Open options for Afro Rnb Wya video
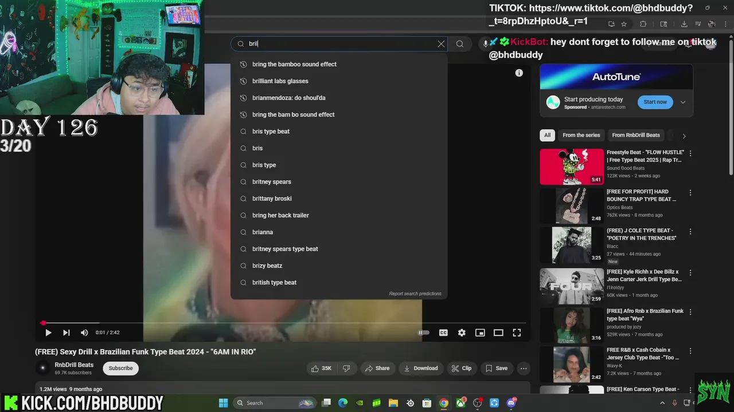The width and height of the screenshot is (734, 412). click(690, 312)
